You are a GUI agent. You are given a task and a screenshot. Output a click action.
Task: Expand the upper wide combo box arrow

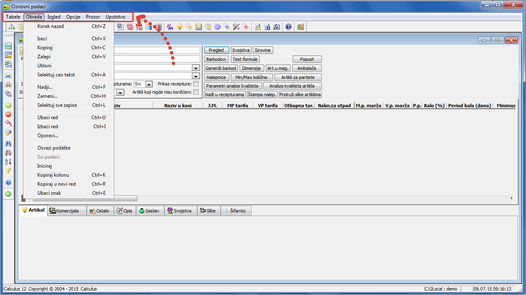tap(196, 67)
